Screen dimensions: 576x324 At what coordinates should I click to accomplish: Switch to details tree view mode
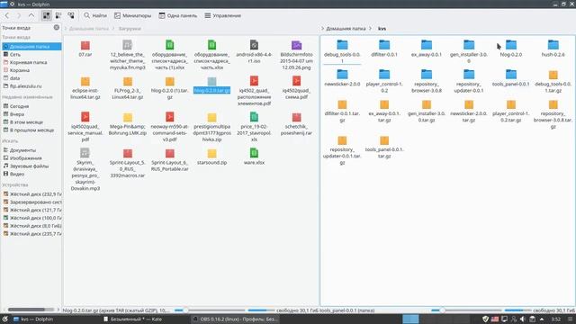pos(71,15)
